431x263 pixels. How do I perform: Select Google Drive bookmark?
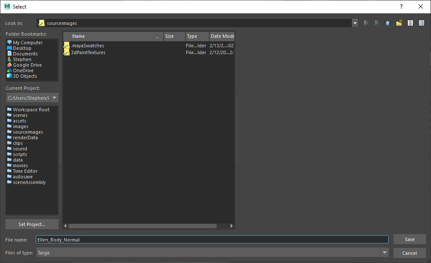tap(27, 65)
